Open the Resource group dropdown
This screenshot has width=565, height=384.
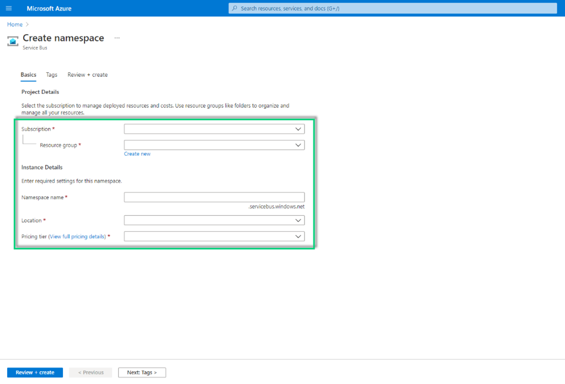[214, 145]
